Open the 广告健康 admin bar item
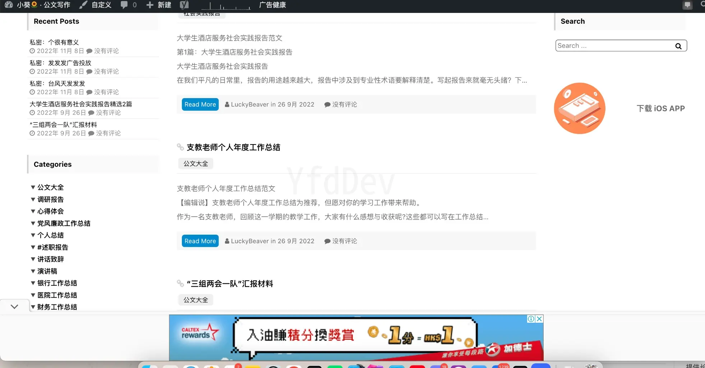Screen dimensions: 705x368 point(272,5)
